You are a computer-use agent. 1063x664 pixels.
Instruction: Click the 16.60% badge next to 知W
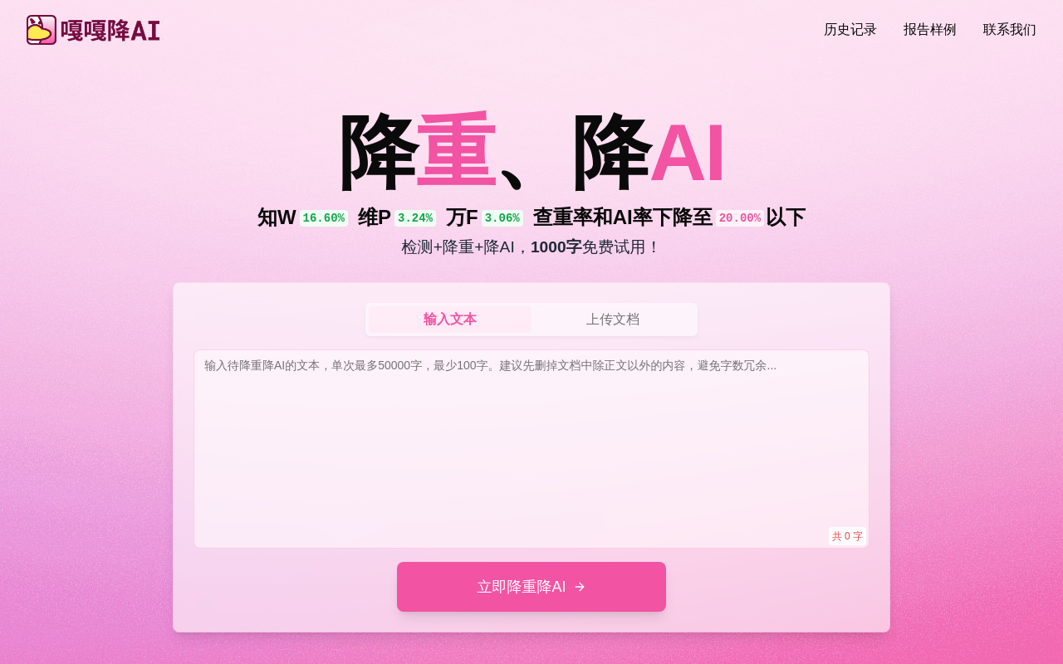pos(324,218)
